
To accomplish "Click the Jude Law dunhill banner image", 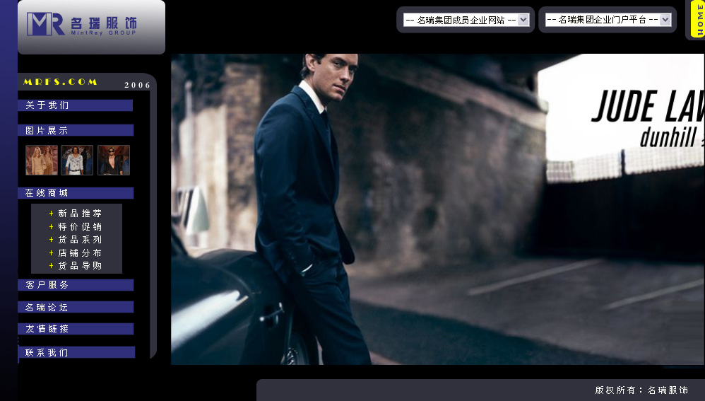I will pyautogui.click(x=437, y=209).
